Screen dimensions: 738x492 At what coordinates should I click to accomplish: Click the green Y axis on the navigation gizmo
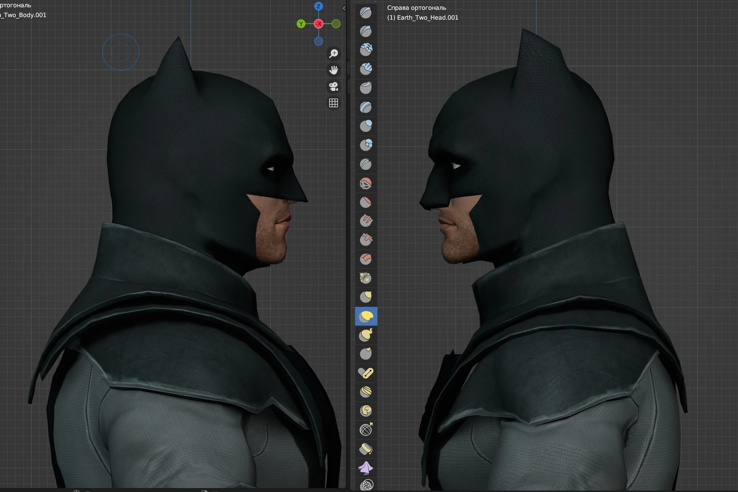point(301,24)
